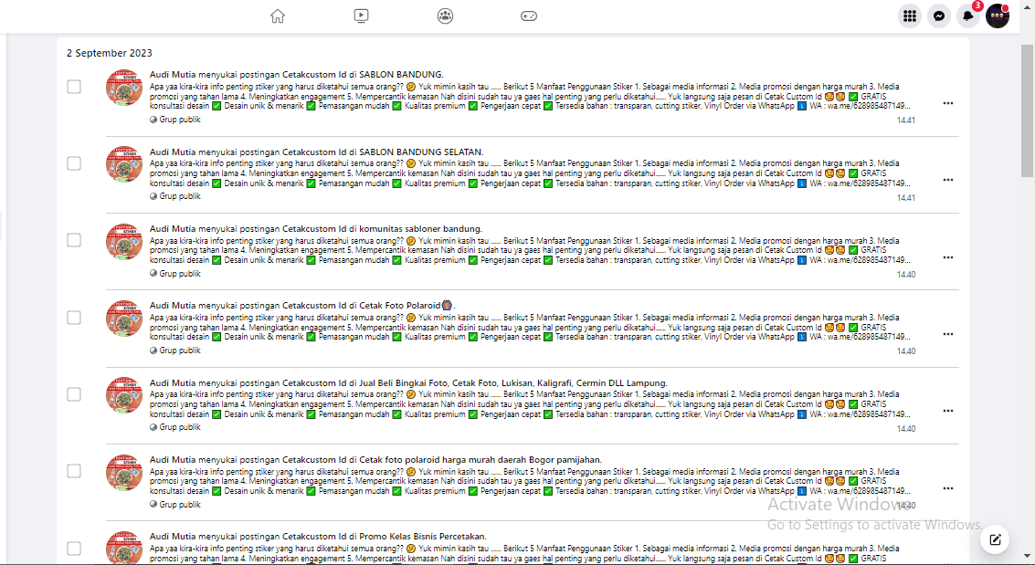Screen dimensions: 1035x565
Task: Open options menu for SABLON BANDUNG. entry
Action: [x=948, y=103]
